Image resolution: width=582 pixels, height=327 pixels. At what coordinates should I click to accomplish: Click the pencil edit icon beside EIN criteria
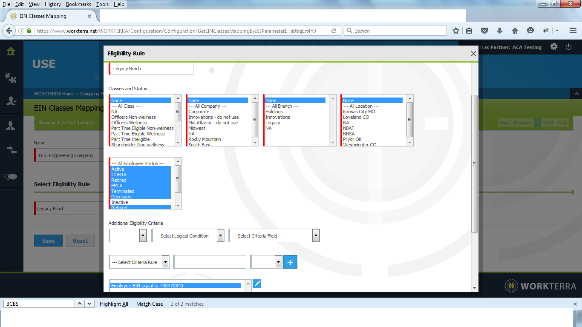point(256,284)
